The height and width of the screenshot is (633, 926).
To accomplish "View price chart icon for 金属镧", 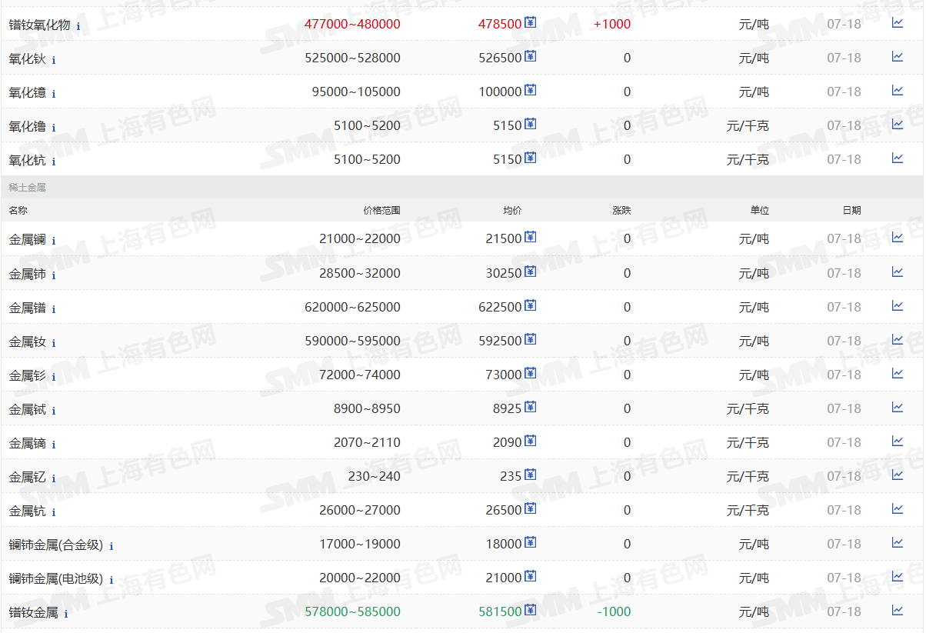I will (897, 238).
